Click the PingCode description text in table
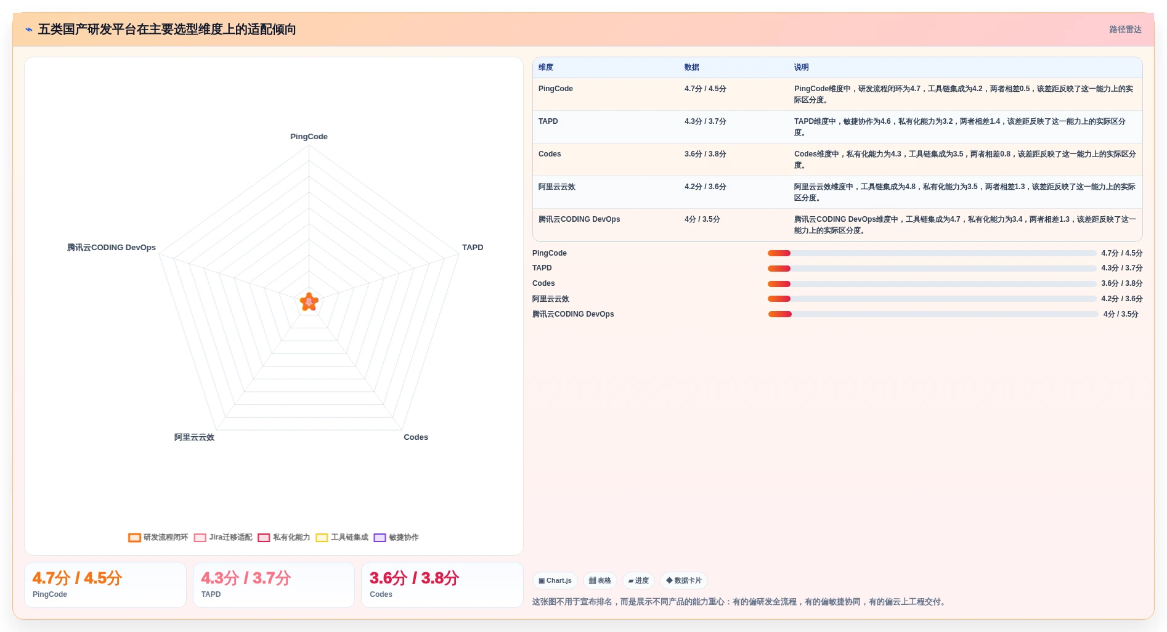The height and width of the screenshot is (632, 1167). tap(964, 94)
